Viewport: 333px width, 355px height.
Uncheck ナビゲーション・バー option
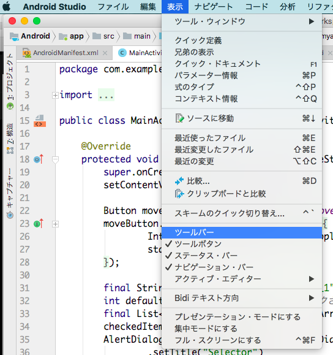tap(242, 267)
